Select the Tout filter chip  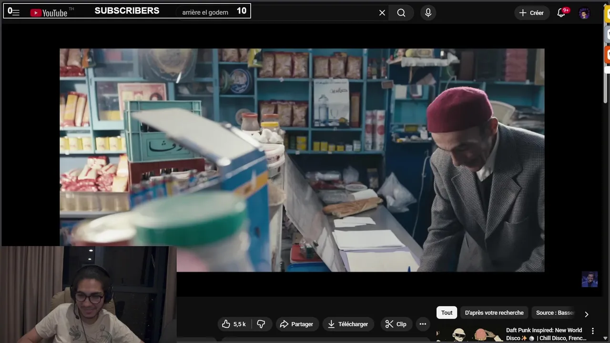coord(447,313)
